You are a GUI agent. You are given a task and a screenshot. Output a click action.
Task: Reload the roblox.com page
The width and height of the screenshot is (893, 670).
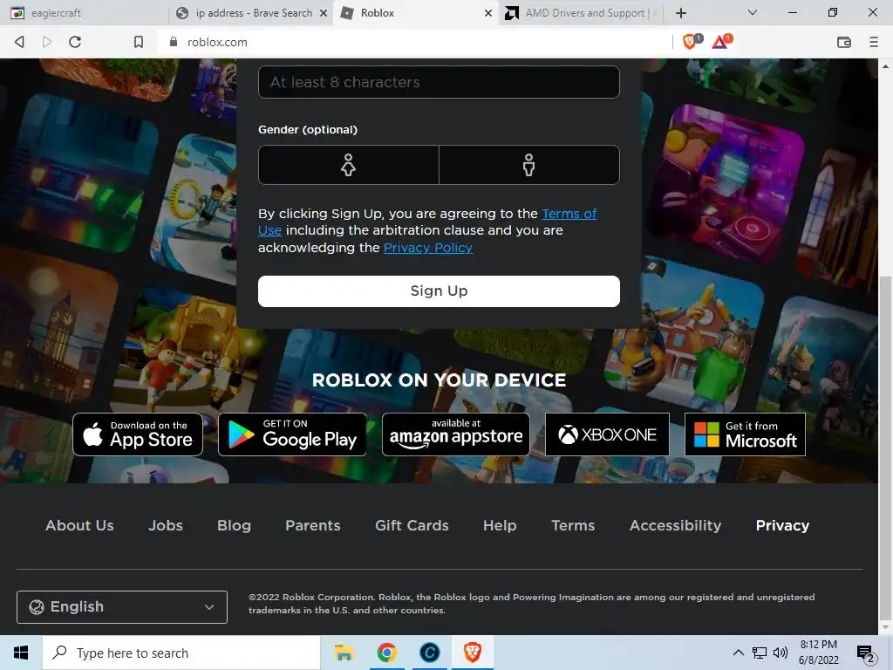75,42
